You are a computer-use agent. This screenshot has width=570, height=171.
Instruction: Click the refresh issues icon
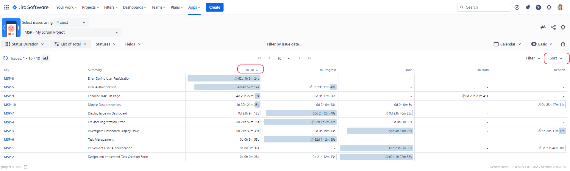(6, 58)
